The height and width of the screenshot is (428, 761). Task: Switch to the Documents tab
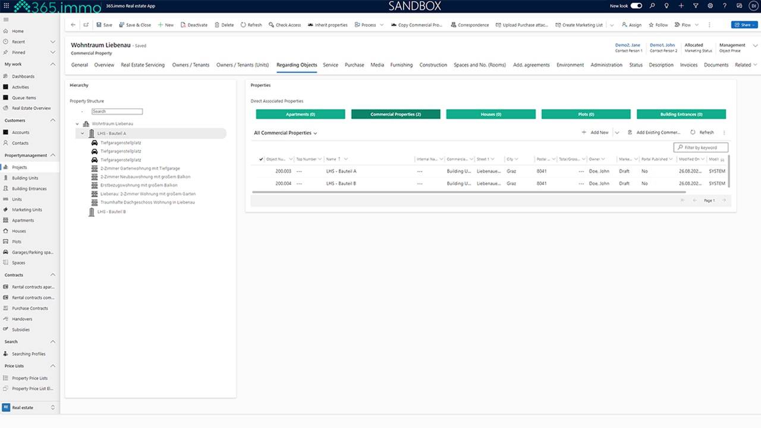(x=716, y=65)
